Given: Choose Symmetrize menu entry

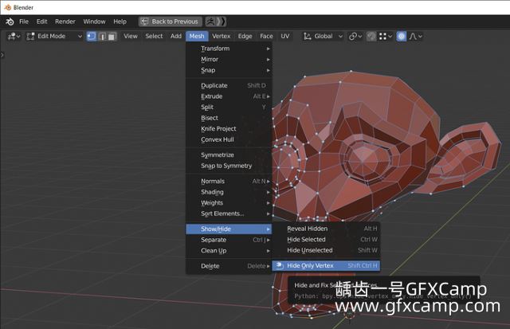Looking at the screenshot, I should click(x=229, y=155).
